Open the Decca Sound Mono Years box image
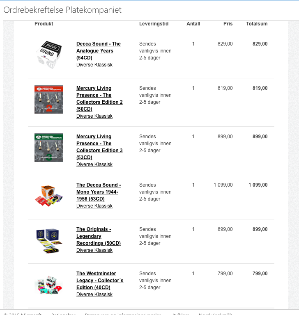Viewport: 299px width, 315px height. coord(48,195)
